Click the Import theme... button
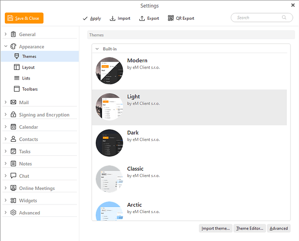The image size is (299, 241). click(x=215, y=228)
